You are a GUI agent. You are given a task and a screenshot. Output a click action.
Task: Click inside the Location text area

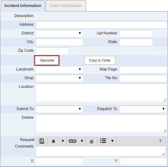point(101,93)
